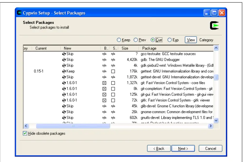Viewport: 244px width, 162px height.
Task: Check source checkbox for git-completion
Action: [113, 89]
